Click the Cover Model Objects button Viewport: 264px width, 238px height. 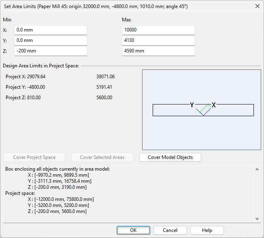170,157
